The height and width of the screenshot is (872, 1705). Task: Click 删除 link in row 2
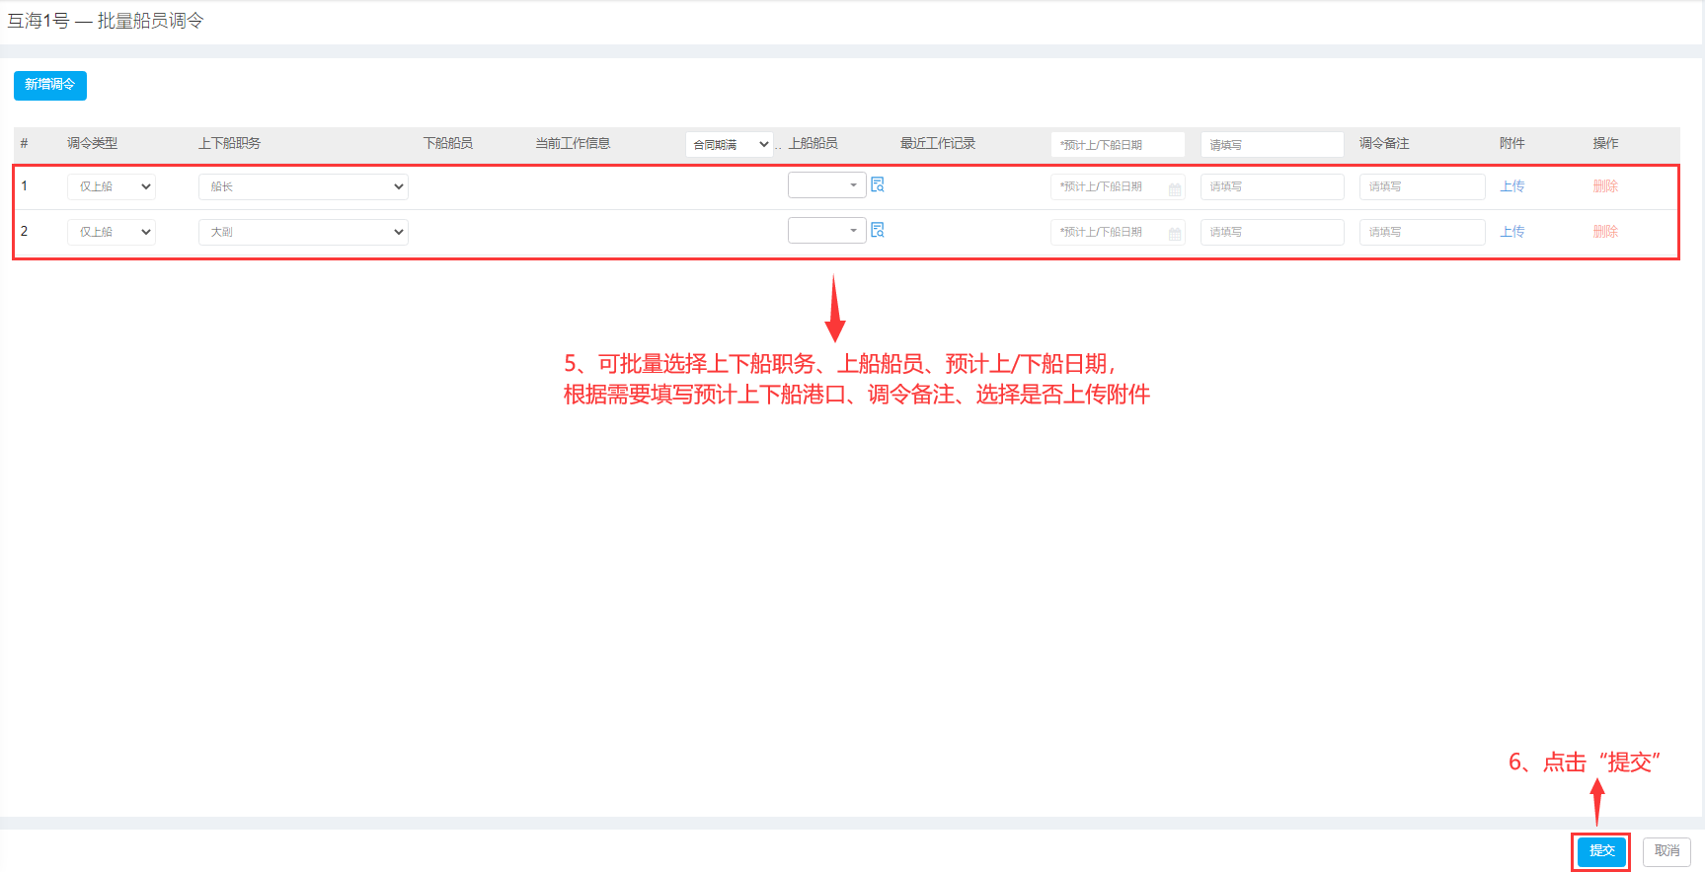(x=1605, y=232)
